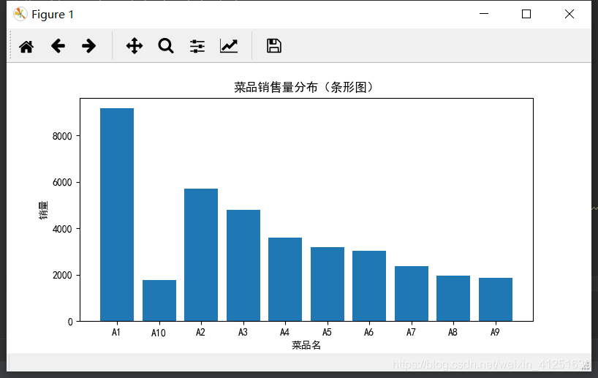
Task: Click the A6 x-axis tick label
Action: coord(368,332)
